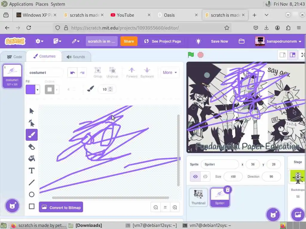Select the Text tool
Image resolution: width=306 pixels, height=229 pixels.
[32, 171]
